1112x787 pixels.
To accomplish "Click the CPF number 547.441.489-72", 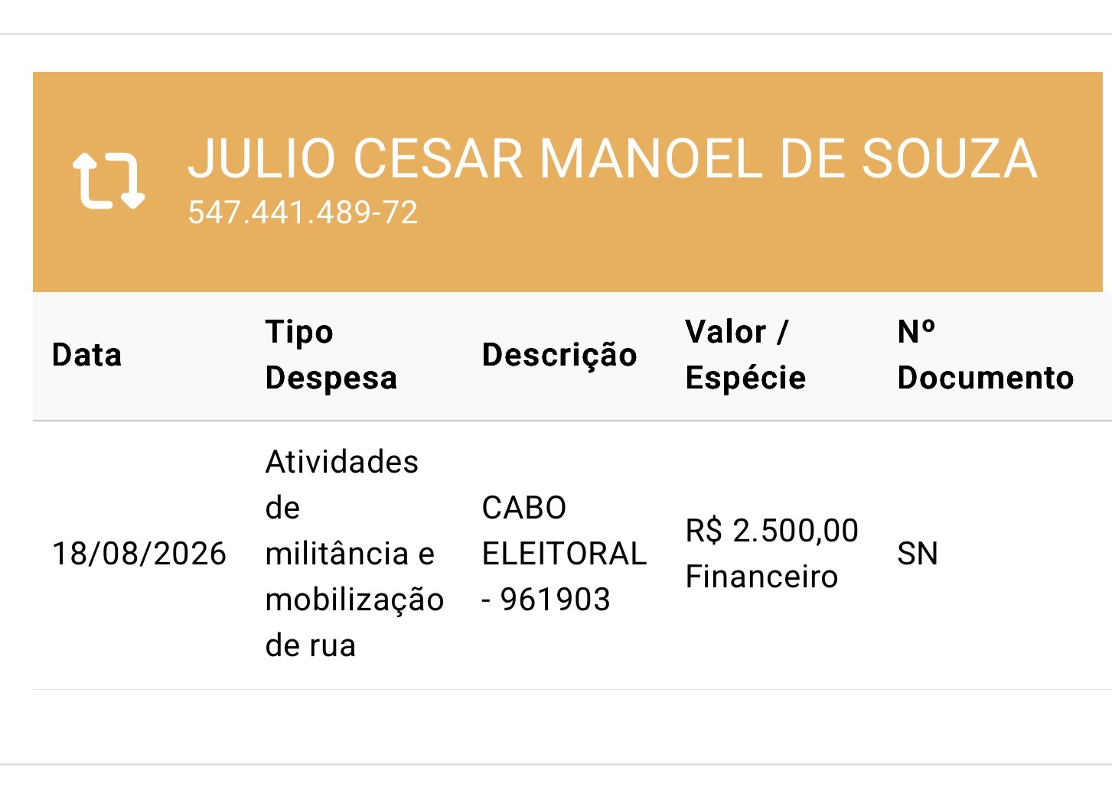I will [x=303, y=213].
